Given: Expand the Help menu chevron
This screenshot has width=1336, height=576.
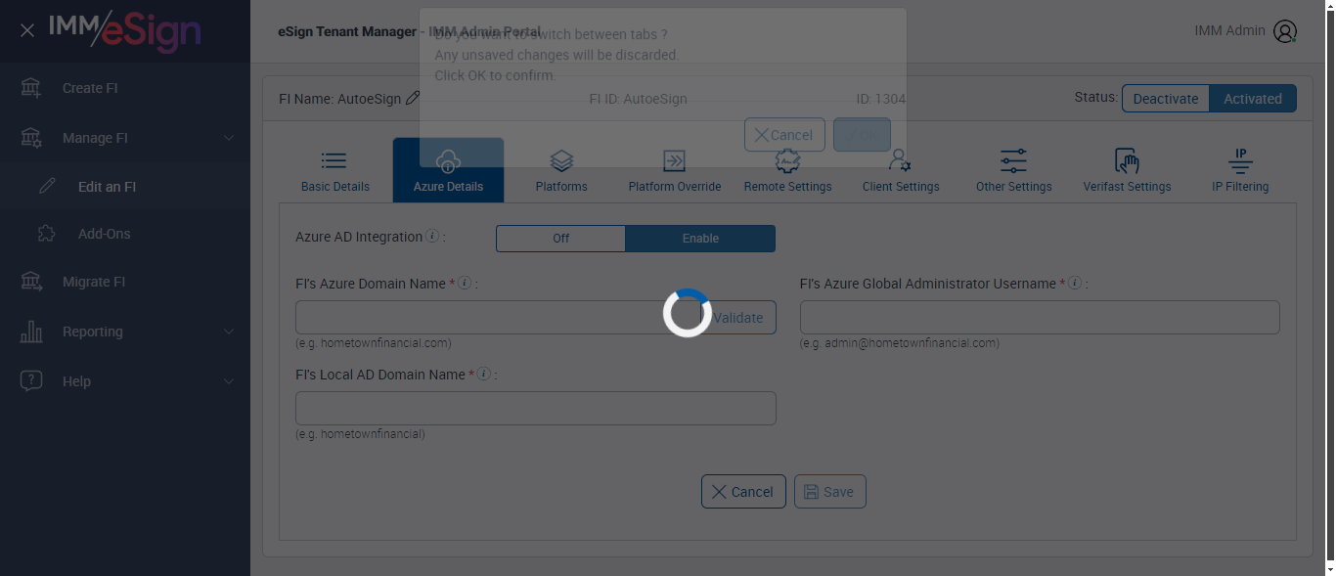Looking at the screenshot, I should 229,381.
